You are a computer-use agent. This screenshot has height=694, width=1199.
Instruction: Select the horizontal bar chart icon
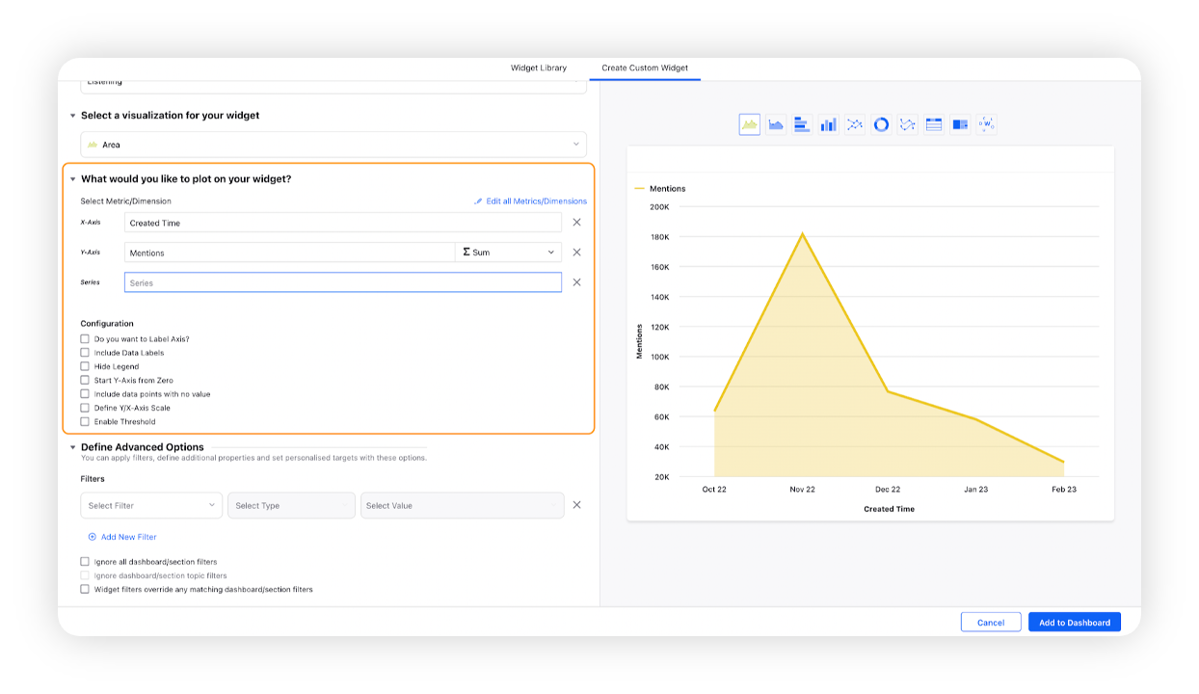click(x=802, y=124)
